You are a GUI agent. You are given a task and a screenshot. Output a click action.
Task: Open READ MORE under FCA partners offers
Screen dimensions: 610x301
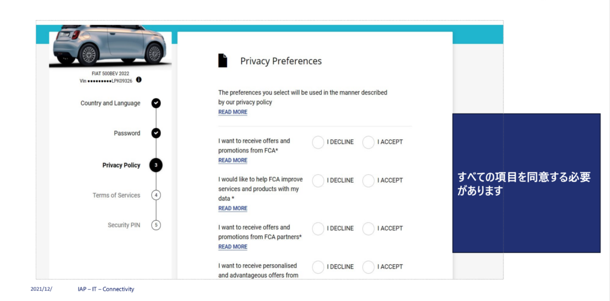[233, 247]
